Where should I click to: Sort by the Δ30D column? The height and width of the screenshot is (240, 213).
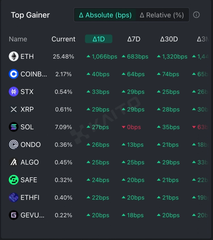169,39
